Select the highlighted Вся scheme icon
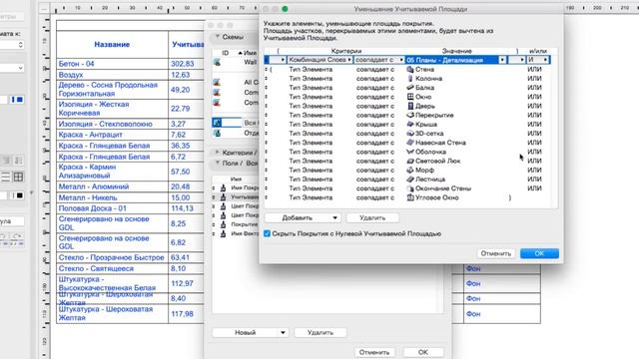 tap(217, 123)
